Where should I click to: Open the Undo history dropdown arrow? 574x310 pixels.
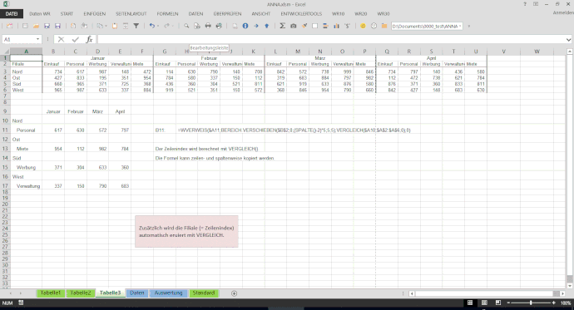tap(158, 26)
